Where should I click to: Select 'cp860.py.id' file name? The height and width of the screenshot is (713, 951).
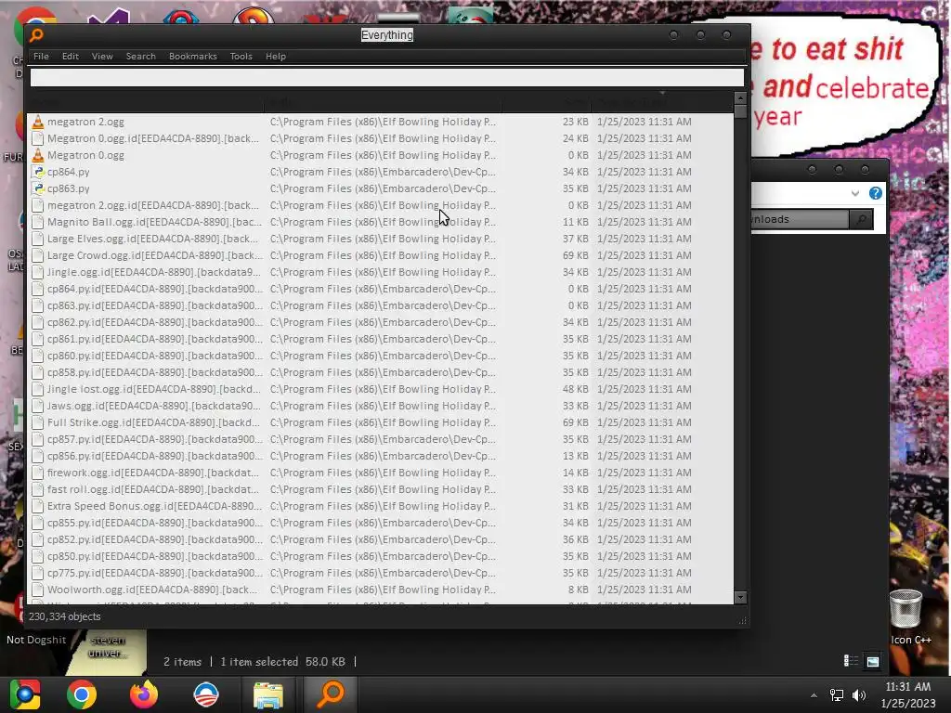pyautogui.click(x=155, y=356)
